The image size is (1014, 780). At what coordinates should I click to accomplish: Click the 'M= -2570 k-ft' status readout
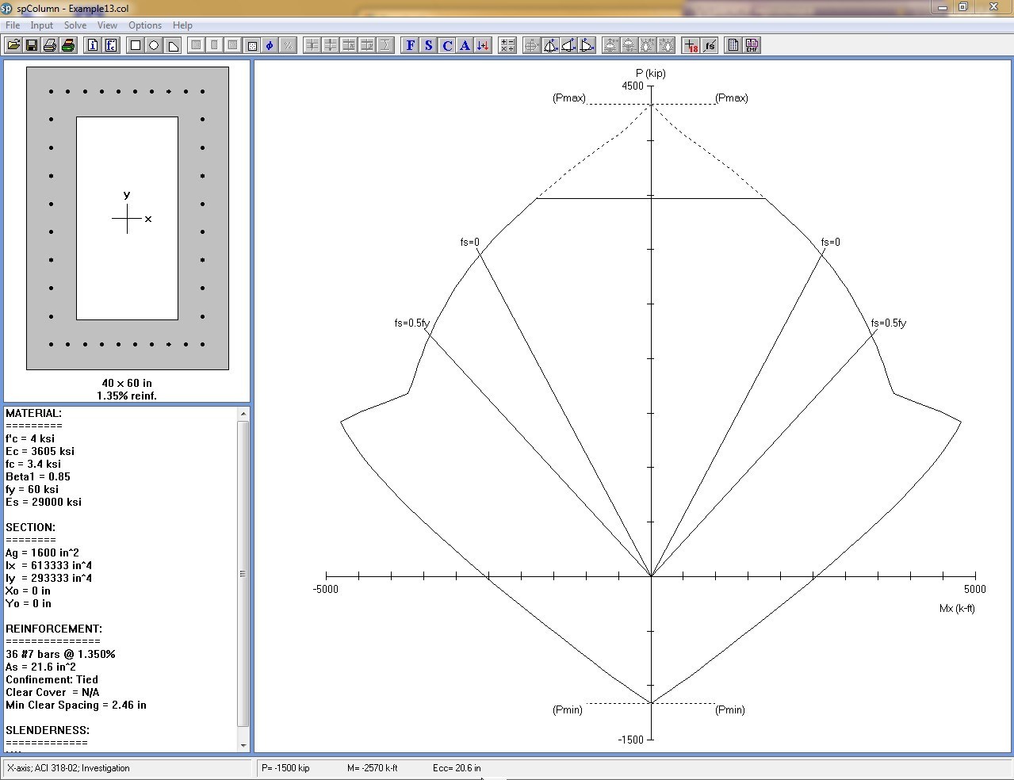(373, 768)
